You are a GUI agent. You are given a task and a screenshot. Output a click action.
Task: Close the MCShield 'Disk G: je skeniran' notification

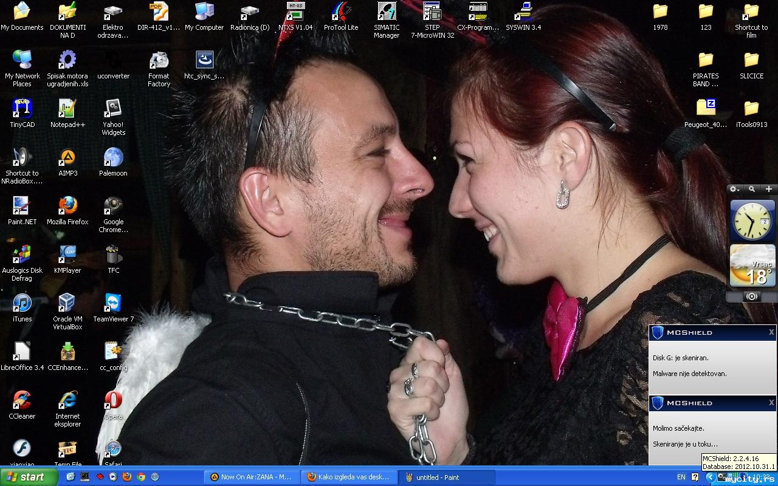(771, 332)
